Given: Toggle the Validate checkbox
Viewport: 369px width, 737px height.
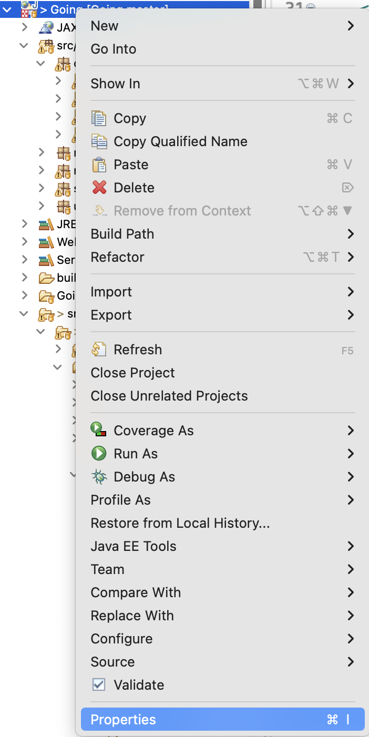Looking at the screenshot, I should [x=99, y=685].
